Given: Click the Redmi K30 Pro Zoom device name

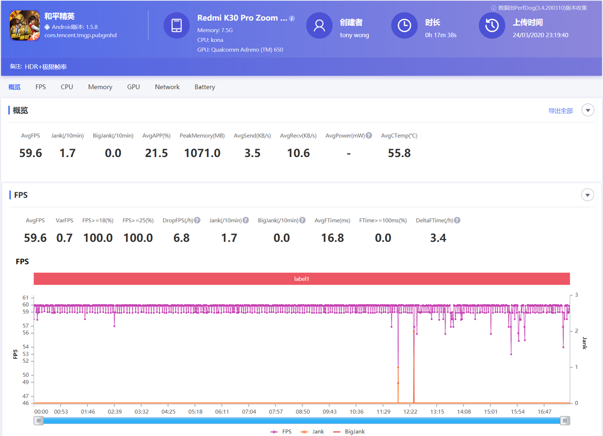Looking at the screenshot, I should coord(242,18).
